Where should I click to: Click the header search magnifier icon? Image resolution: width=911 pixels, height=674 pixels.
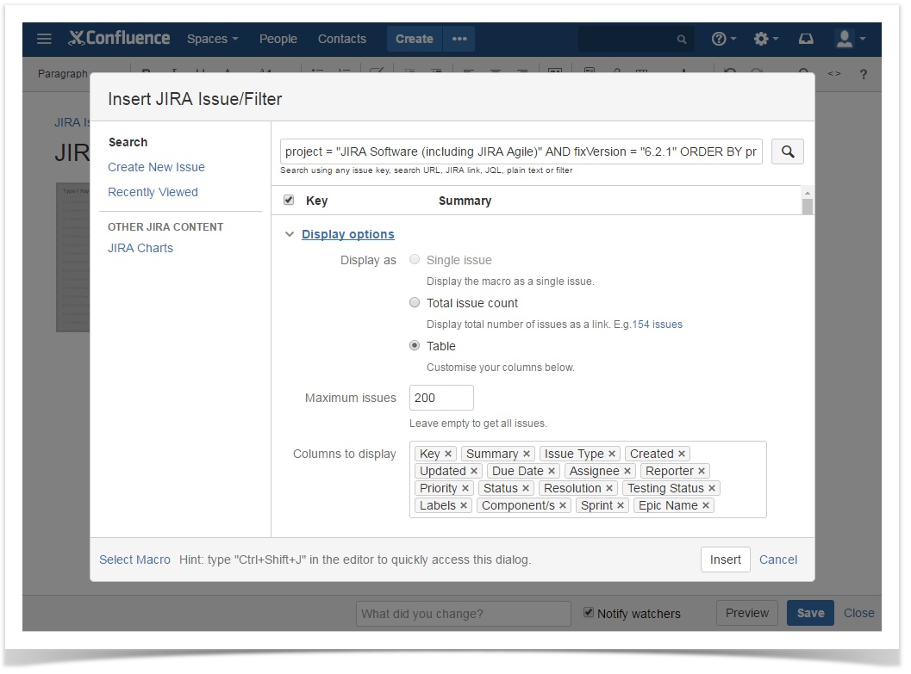coord(682,40)
